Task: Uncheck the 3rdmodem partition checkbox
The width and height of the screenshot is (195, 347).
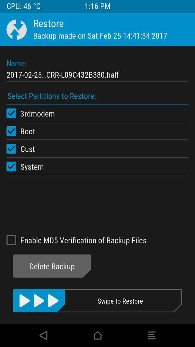Action: [x=11, y=113]
